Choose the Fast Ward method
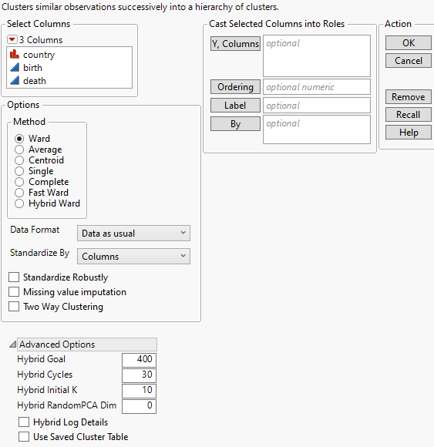This screenshot has width=434, height=447. pyautogui.click(x=19, y=193)
